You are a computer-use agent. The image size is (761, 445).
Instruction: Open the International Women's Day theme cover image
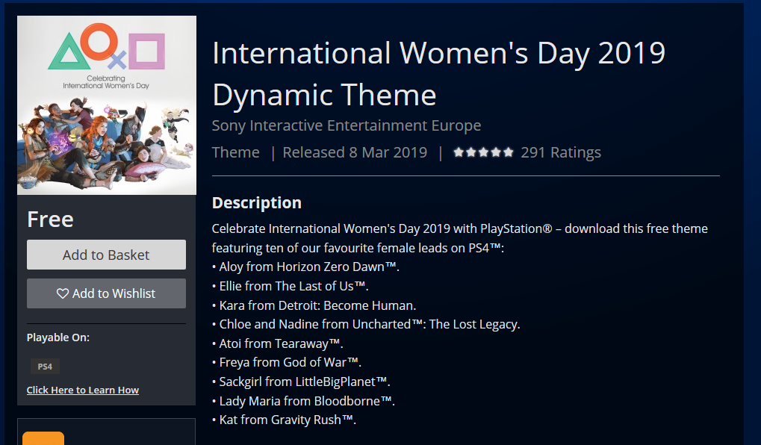click(x=107, y=105)
